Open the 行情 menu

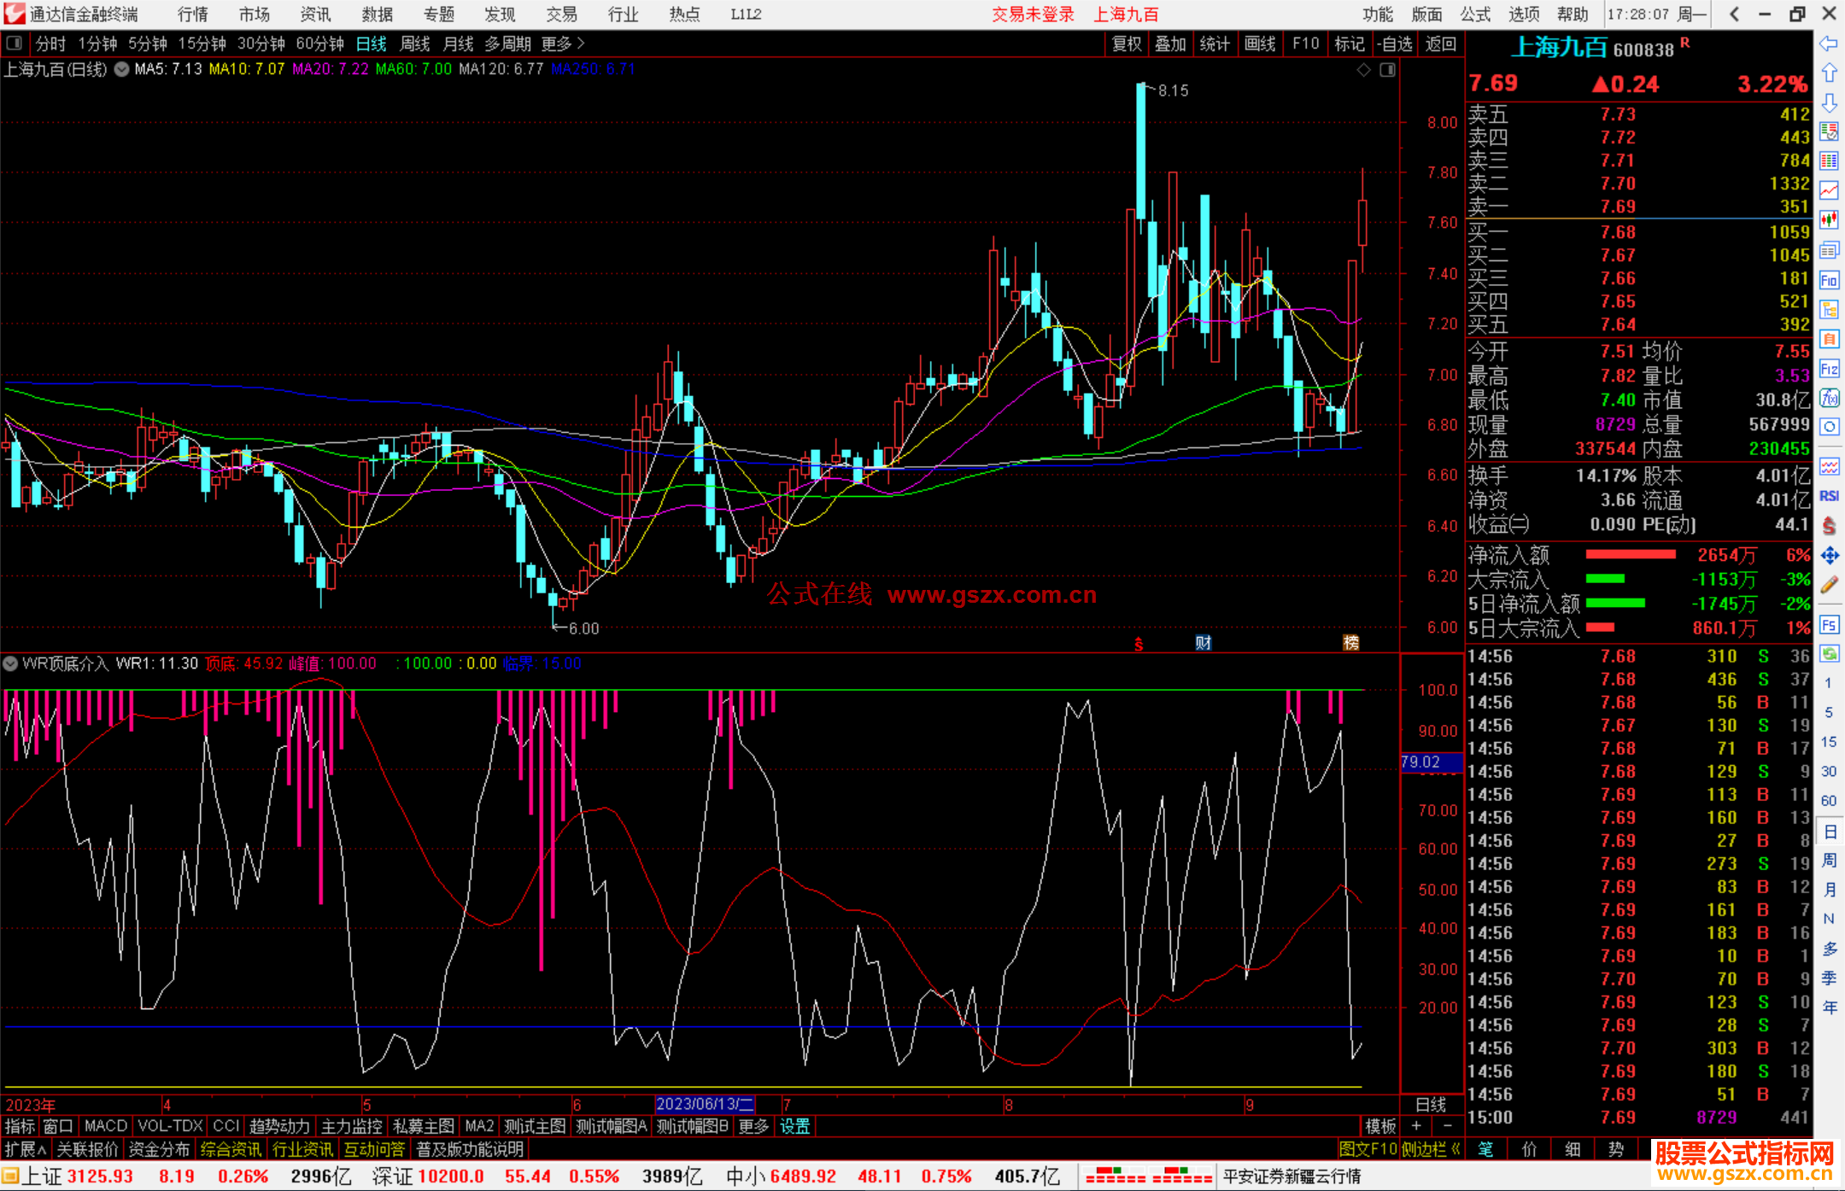pyautogui.click(x=193, y=15)
